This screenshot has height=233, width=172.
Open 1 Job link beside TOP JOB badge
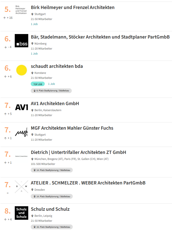click(x=51, y=84)
